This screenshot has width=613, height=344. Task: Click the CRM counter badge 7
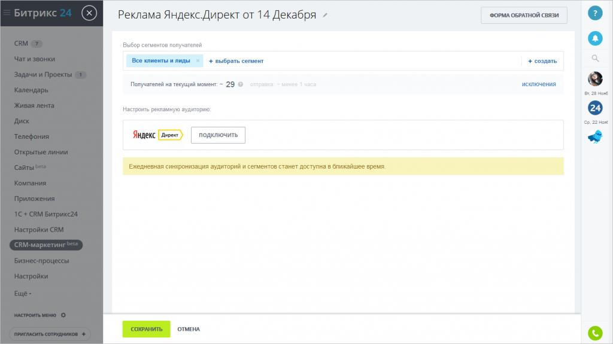pos(37,44)
